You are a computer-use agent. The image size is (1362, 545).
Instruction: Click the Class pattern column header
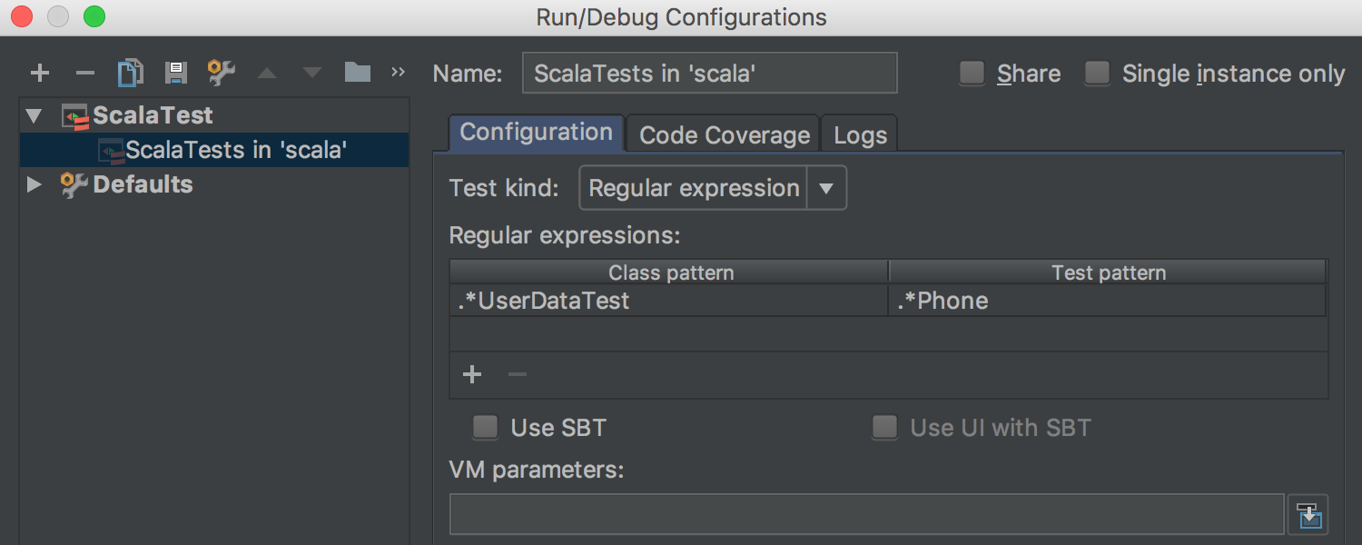(669, 272)
